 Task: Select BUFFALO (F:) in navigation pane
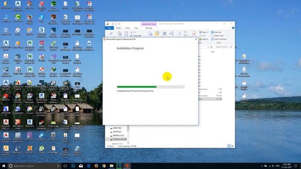119,136
